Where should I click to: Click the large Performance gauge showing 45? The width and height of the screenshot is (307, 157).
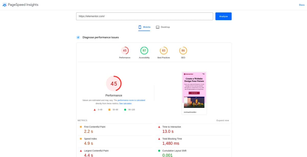(x=114, y=84)
